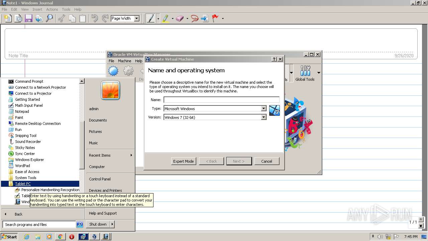Click the Cut scissors icon
Image resolution: width=428 pixels, height=241 pixels.
[62, 18]
